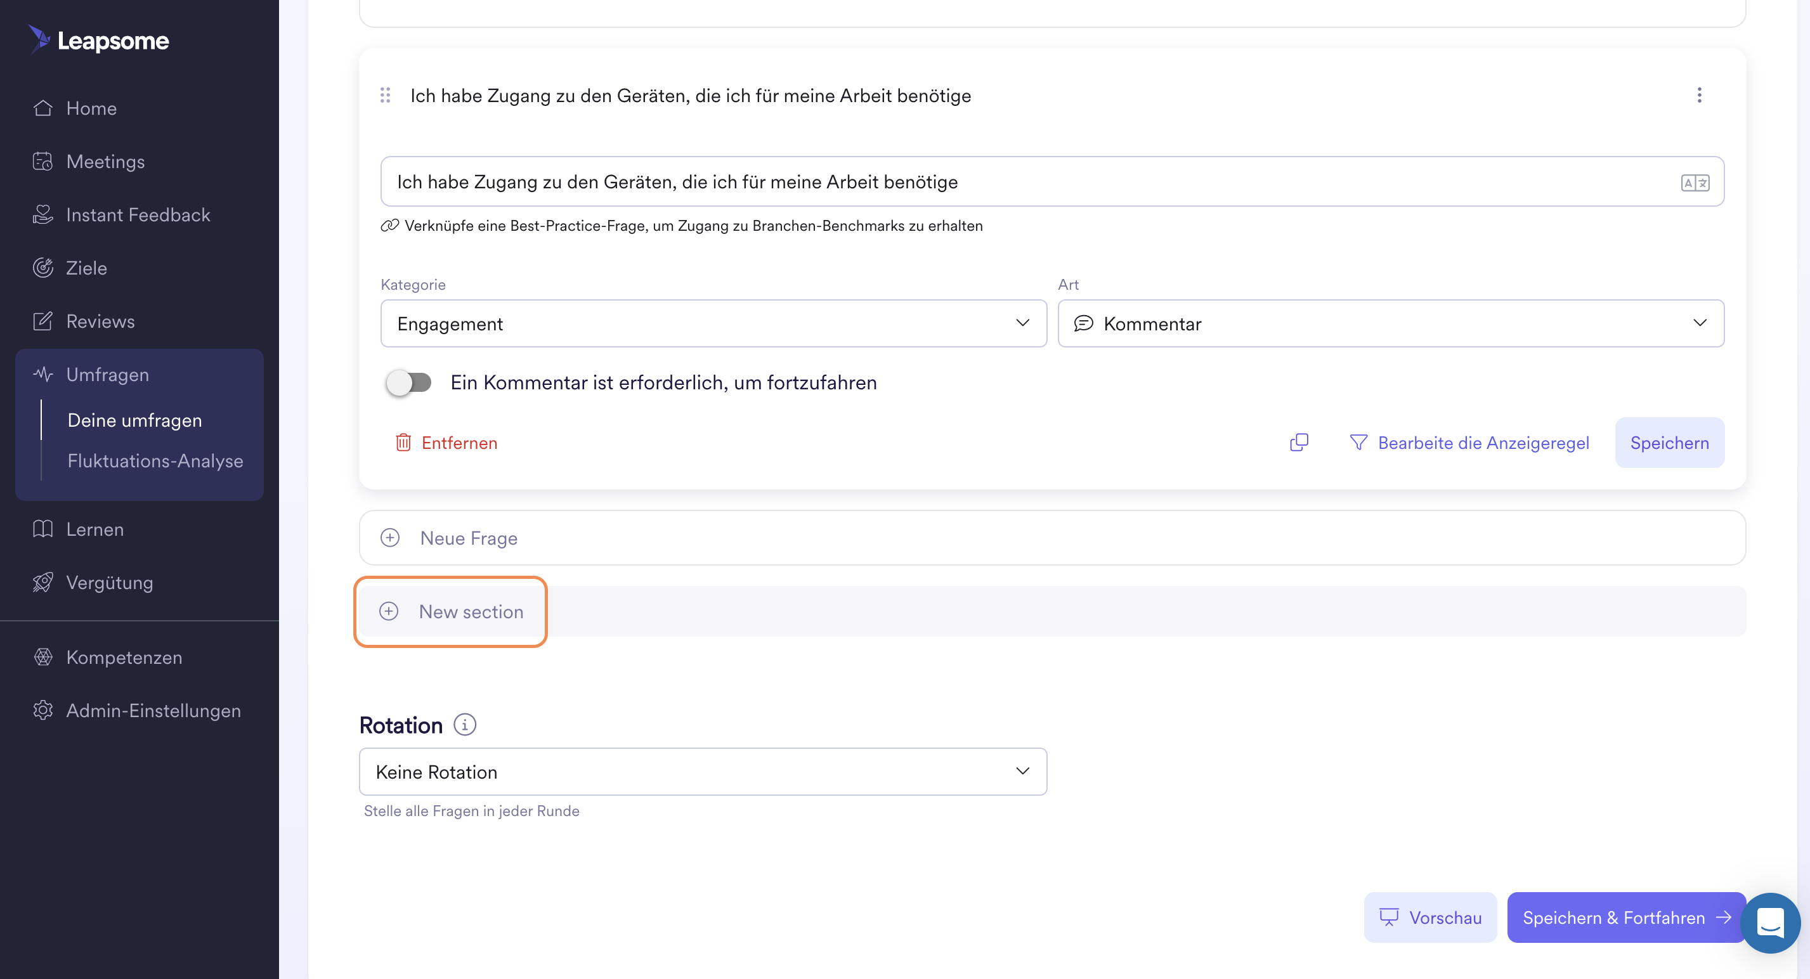This screenshot has width=1810, height=979.
Task: Grab the question drag handle
Action: [385, 95]
